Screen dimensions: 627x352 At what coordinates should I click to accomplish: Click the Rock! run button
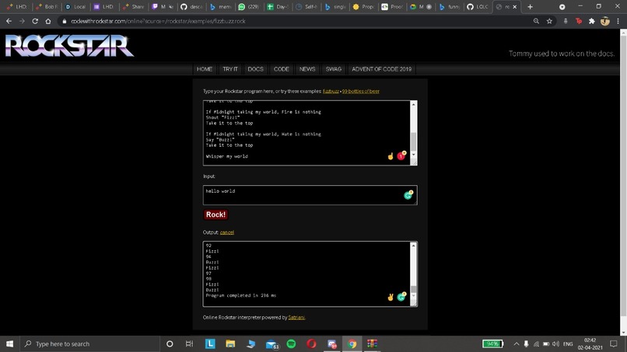pos(216,214)
